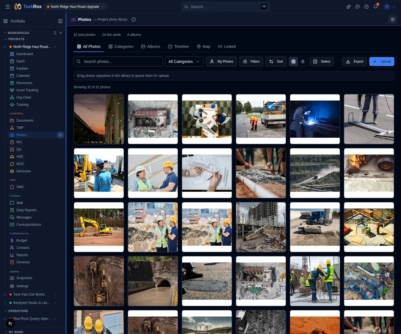The height and width of the screenshot is (334, 401).
Task: Click the add workspace plus icon
Action: 61,33
